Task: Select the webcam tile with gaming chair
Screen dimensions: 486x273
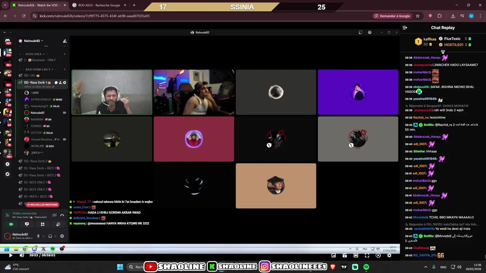Action: point(194,92)
